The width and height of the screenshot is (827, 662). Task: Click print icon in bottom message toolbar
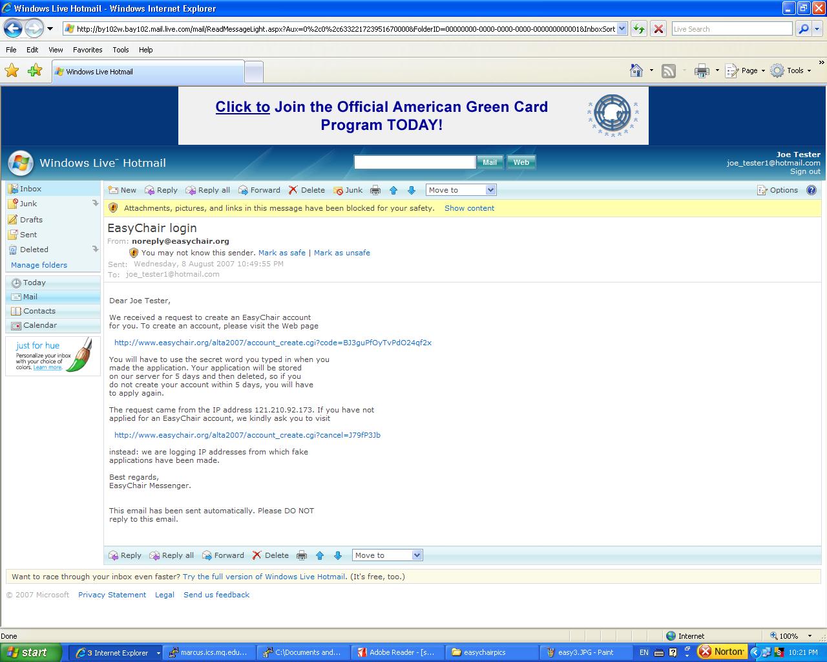301,555
